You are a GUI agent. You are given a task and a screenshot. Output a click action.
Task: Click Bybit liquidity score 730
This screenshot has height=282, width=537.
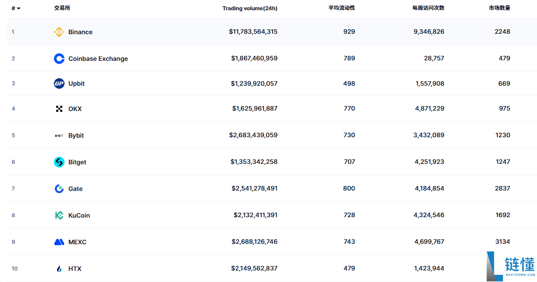coord(349,135)
